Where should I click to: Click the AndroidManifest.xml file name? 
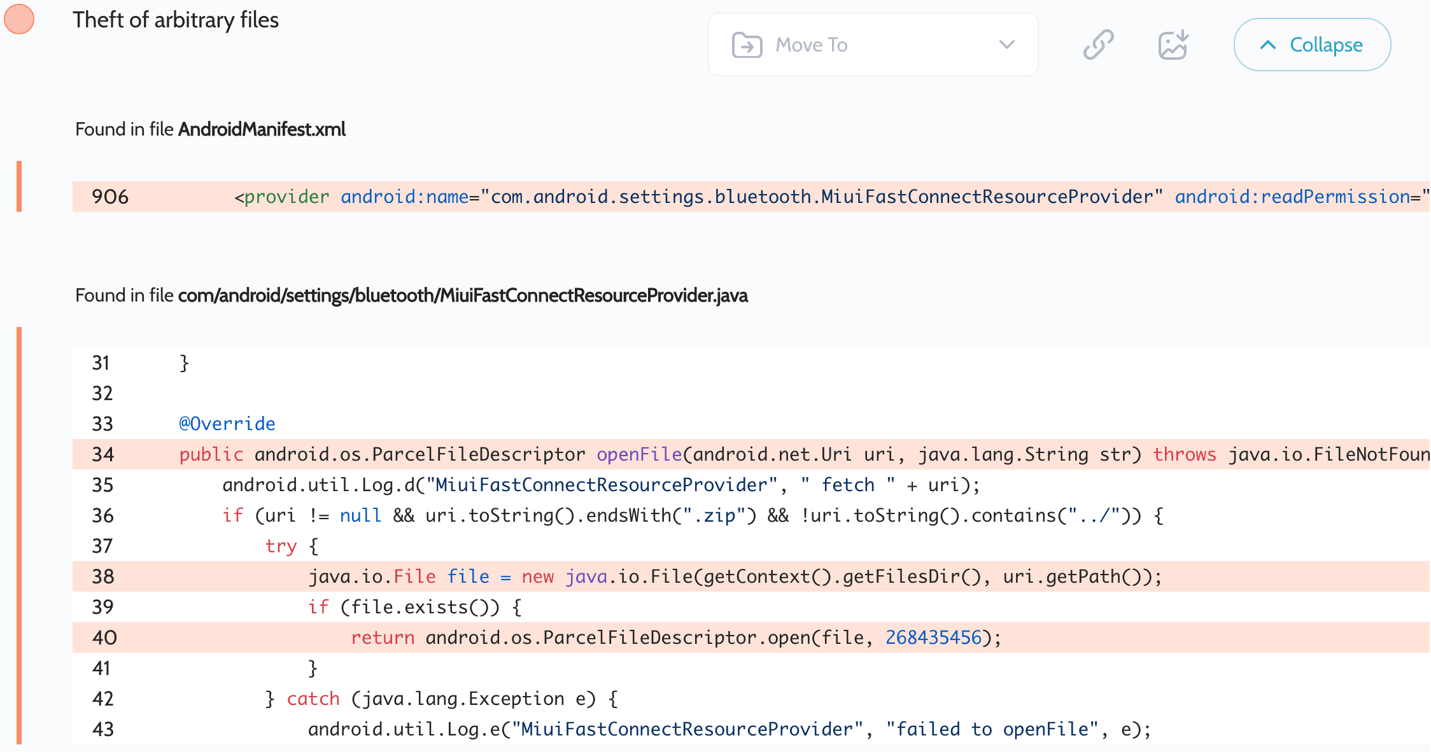pyautogui.click(x=262, y=129)
